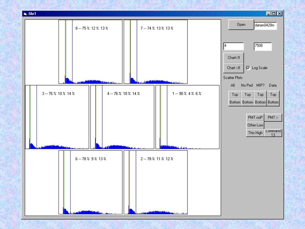
Task: Click the Command 13 button
Action: click(273, 133)
